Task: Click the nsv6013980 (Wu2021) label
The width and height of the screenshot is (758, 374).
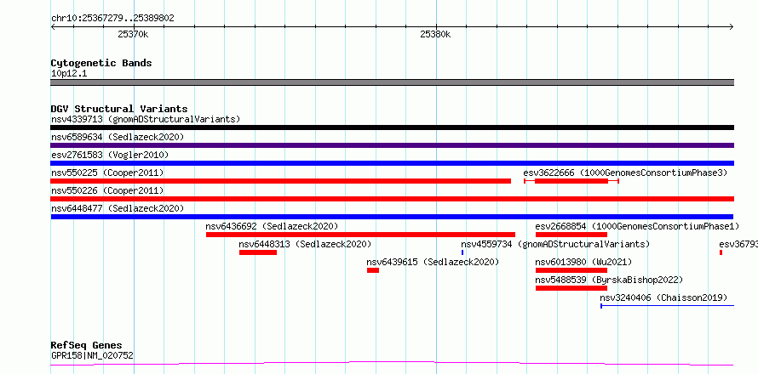Action: [x=583, y=262]
